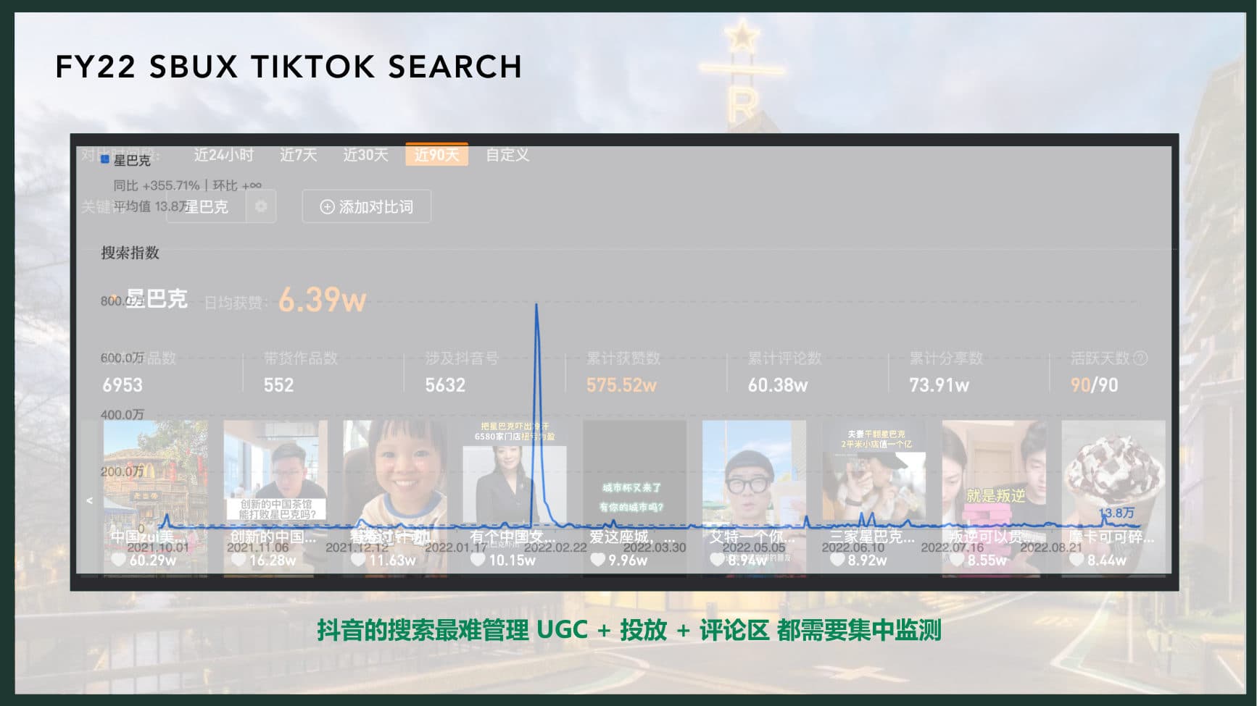Switch to the 近24小时 time range
The width and height of the screenshot is (1257, 706).
pos(223,155)
